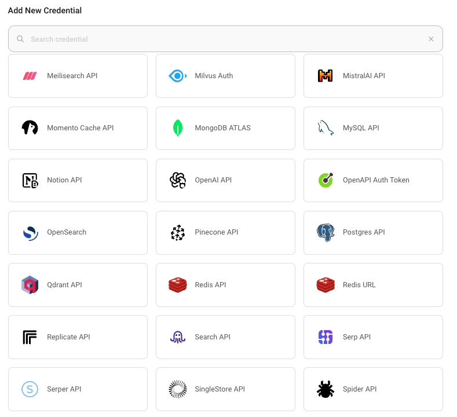Viewport: 457px width, 417px height.
Task: Click the MistralAI orange M icon
Action: (326, 76)
